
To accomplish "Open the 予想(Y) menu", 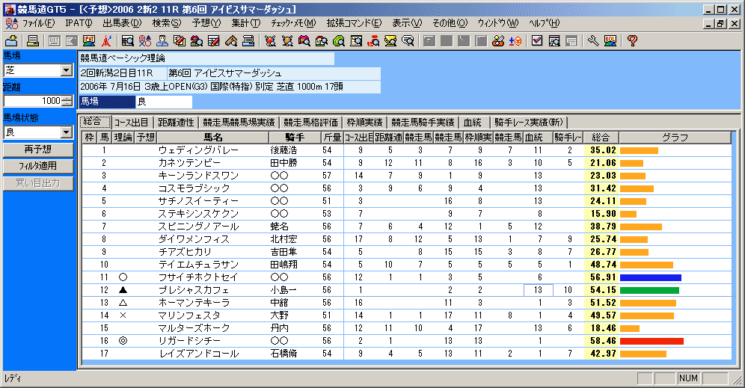I will tap(206, 23).
